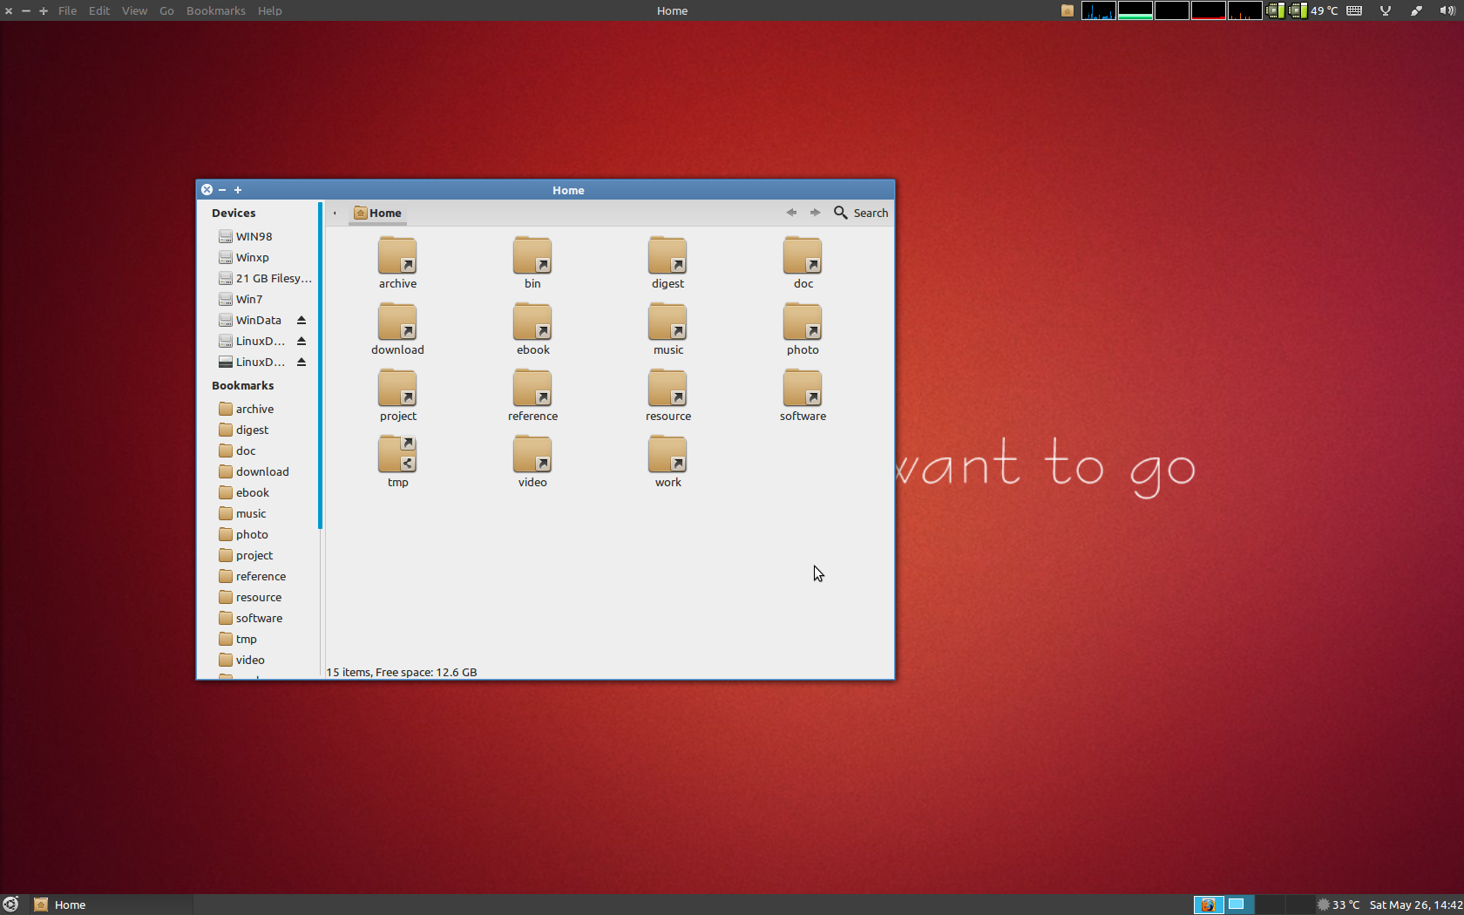The height and width of the screenshot is (915, 1464).
Task: Select the music folder icon in main pane
Action: (x=668, y=322)
